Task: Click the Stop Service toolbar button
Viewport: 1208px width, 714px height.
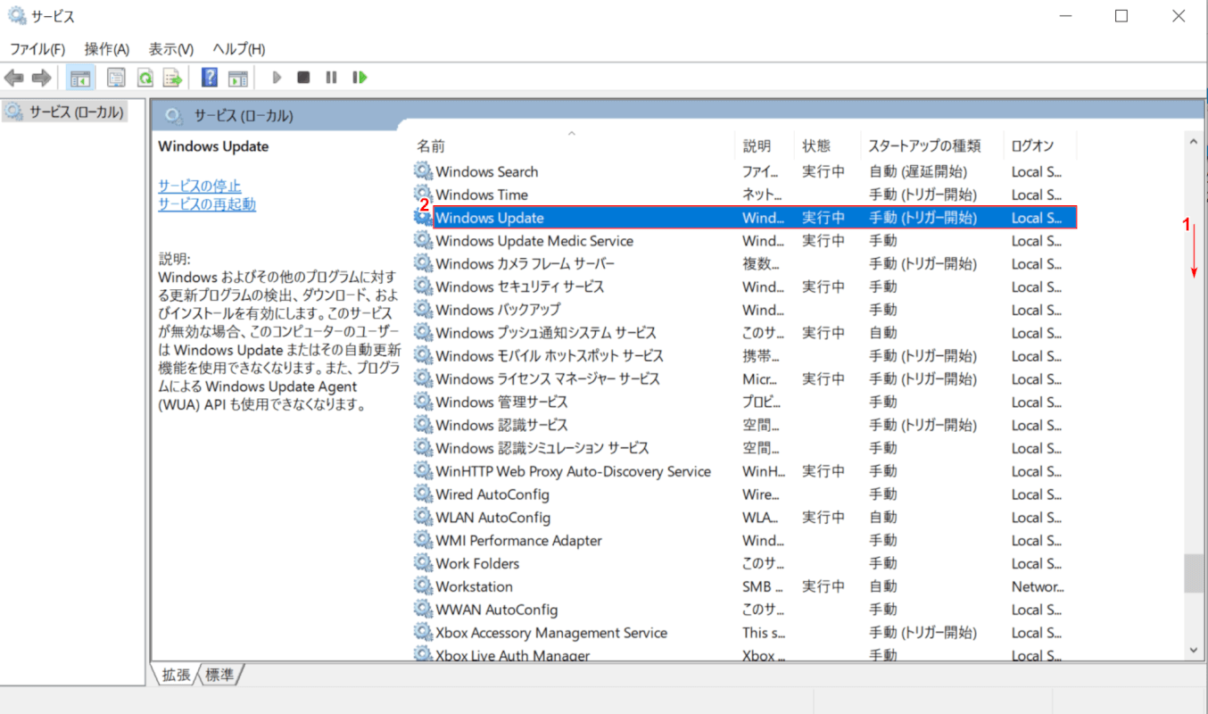Action: (303, 78)
